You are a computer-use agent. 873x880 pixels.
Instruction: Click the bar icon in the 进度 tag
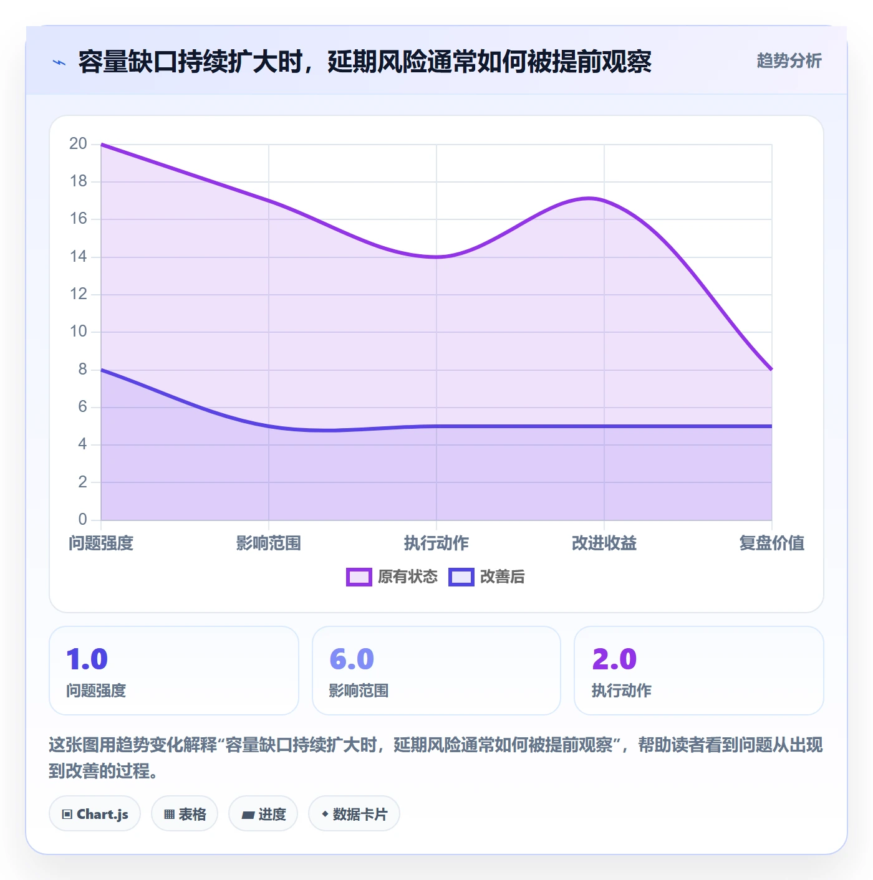tap(248, 815)
